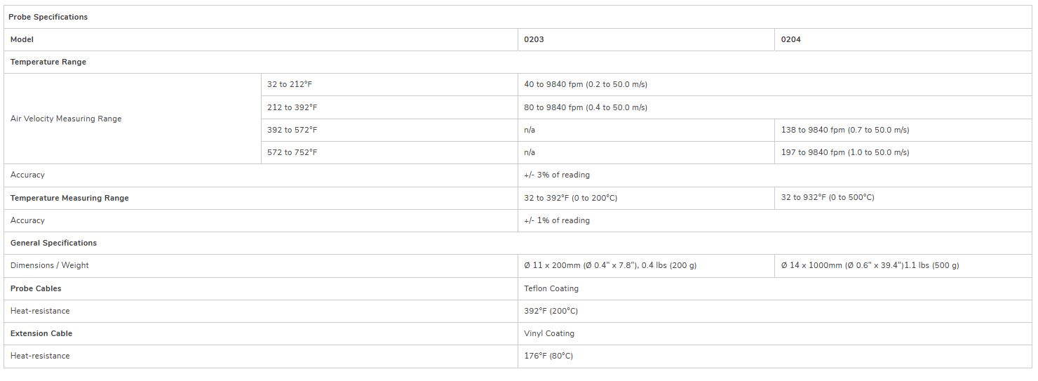The image size is (1038, 381).
Task: Select the 0203 model column header
Action: click(534, 39)
